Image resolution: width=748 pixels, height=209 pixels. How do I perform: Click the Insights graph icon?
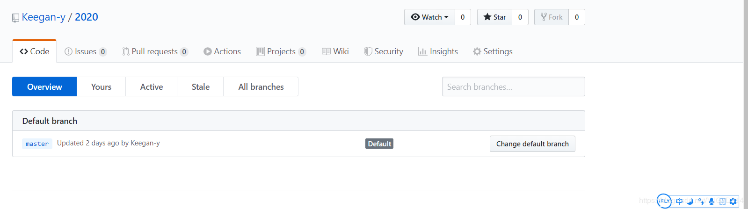(422, 51)
